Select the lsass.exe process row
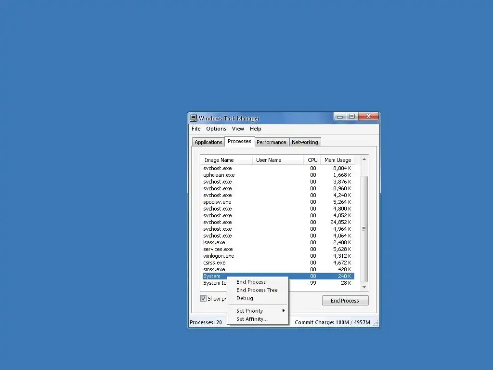The image size is (493, 370). (278, 243)
